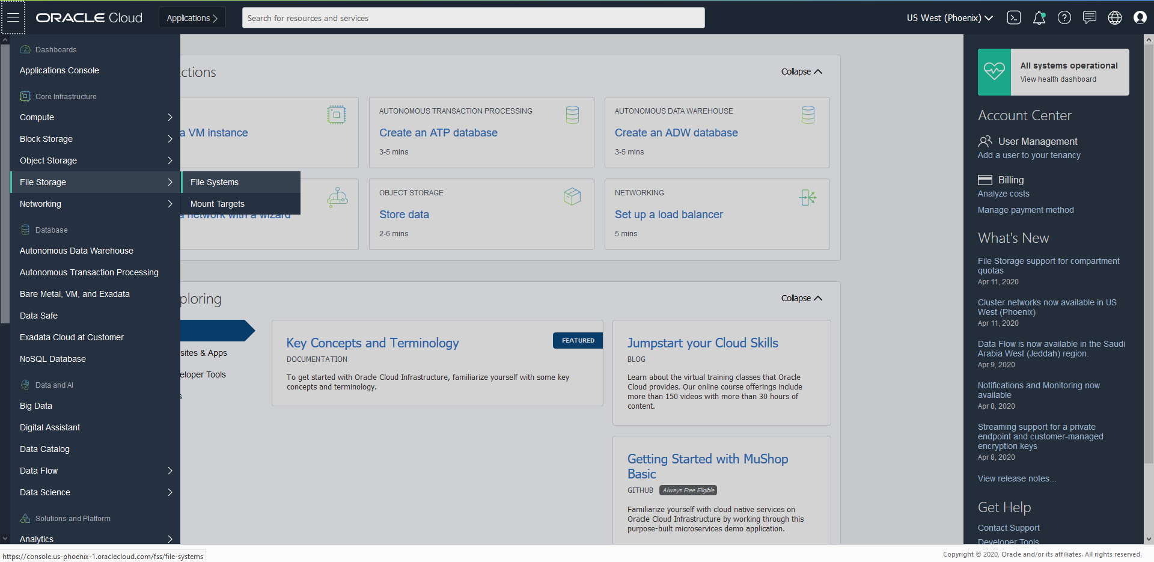Close the hamburger navigation menu
This screenshot has width=1154, height=562.
coord(13,17)
